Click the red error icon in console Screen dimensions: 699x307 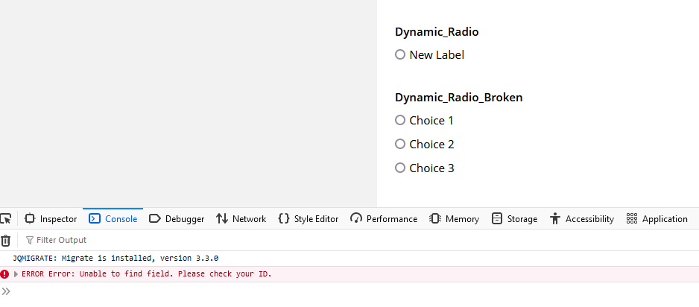tap(5, 274)
